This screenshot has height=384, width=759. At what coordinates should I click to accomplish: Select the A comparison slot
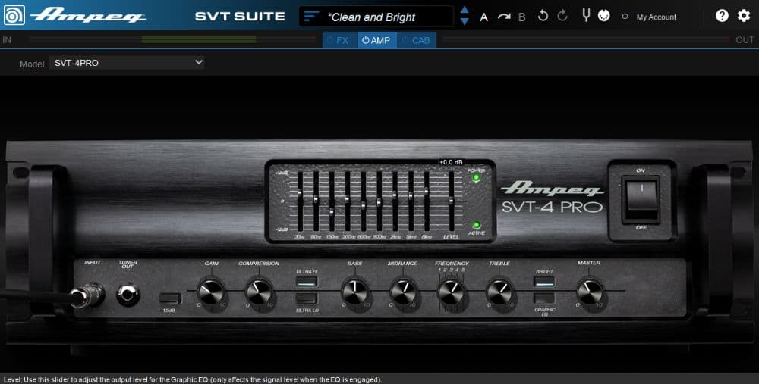coord(483,17)
